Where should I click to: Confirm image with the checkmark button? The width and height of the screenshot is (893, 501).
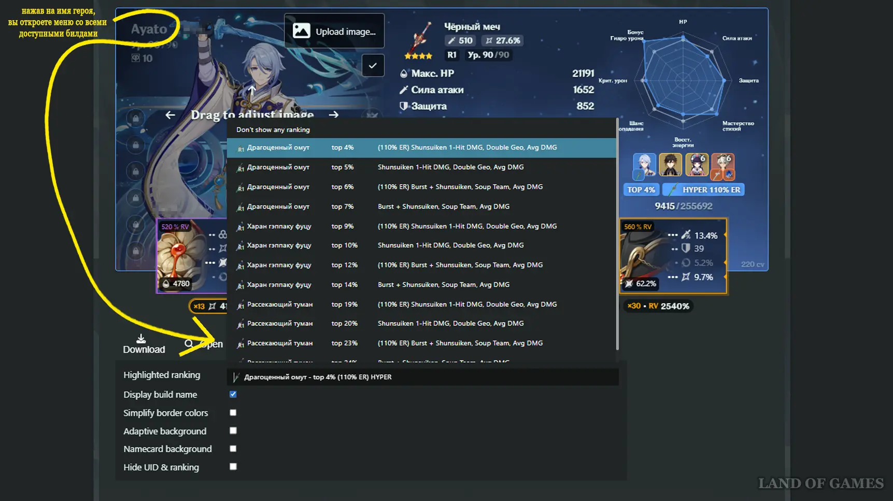click(x=373, y=66)
